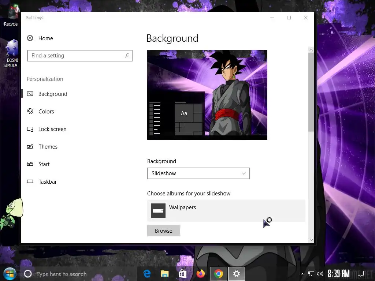The width and height of the screenshot is (375, 281).
Task: Click the Cortana circle icon
Action: click(28, 274)
